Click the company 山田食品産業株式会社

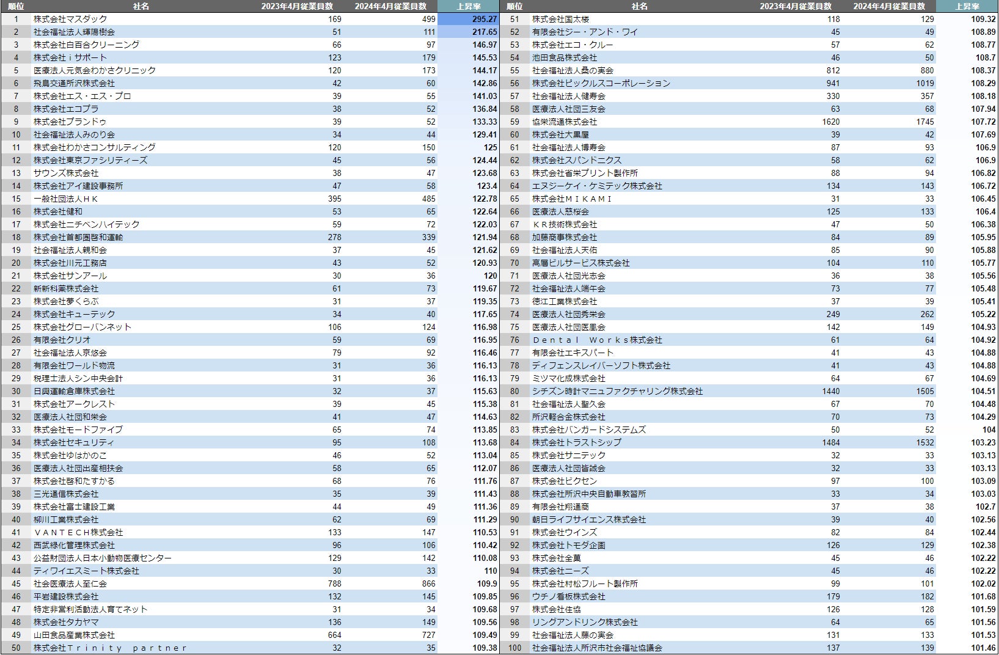point(74,635)
